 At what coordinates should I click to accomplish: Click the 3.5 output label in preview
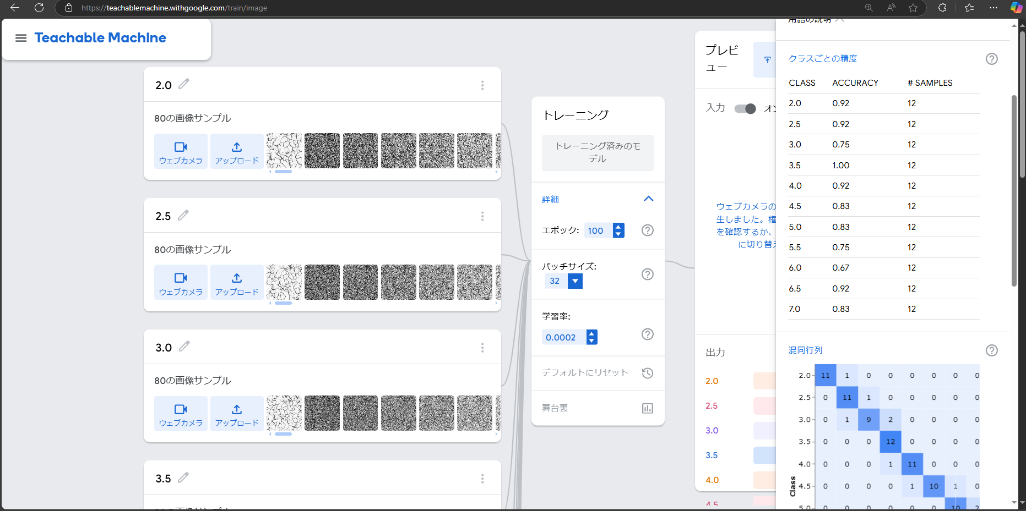[712, 455]
